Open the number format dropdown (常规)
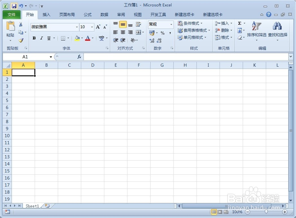 [171, 24]
